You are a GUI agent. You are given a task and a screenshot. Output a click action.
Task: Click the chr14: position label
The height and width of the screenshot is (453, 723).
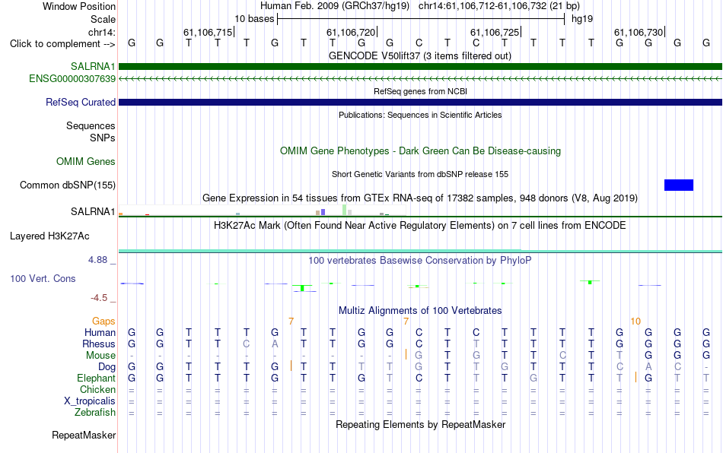tap(102, 32)
